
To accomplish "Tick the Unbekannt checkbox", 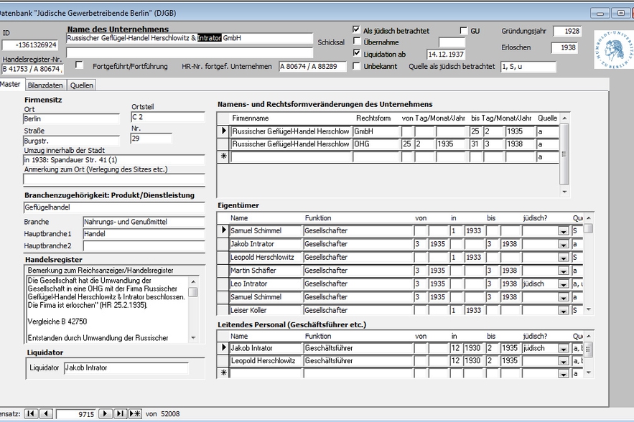I will coord(356,66).
